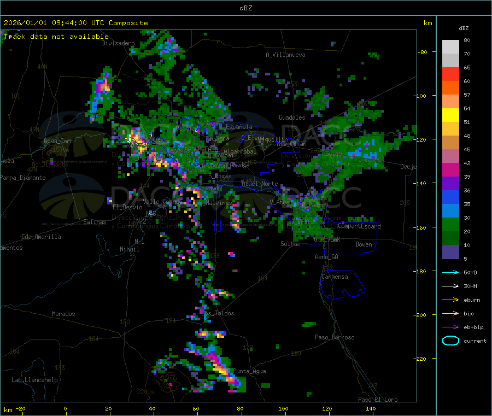Viewport: 492px width, 416px height.
Task: Click the '60' tick on the horizontal km axis
Action: tap(196, 408)
